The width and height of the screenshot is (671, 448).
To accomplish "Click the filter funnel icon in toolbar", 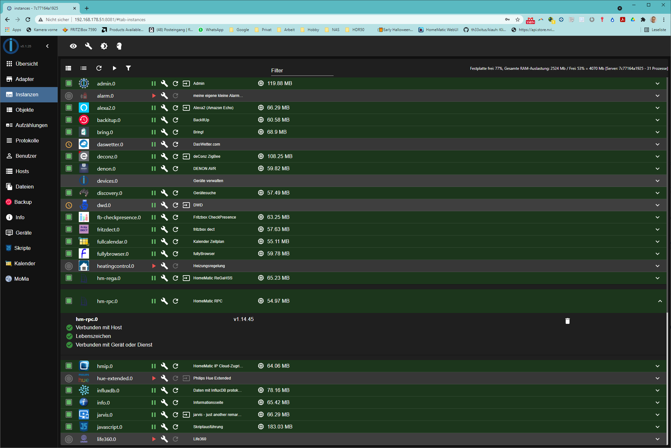I will [x=128, y=68].
